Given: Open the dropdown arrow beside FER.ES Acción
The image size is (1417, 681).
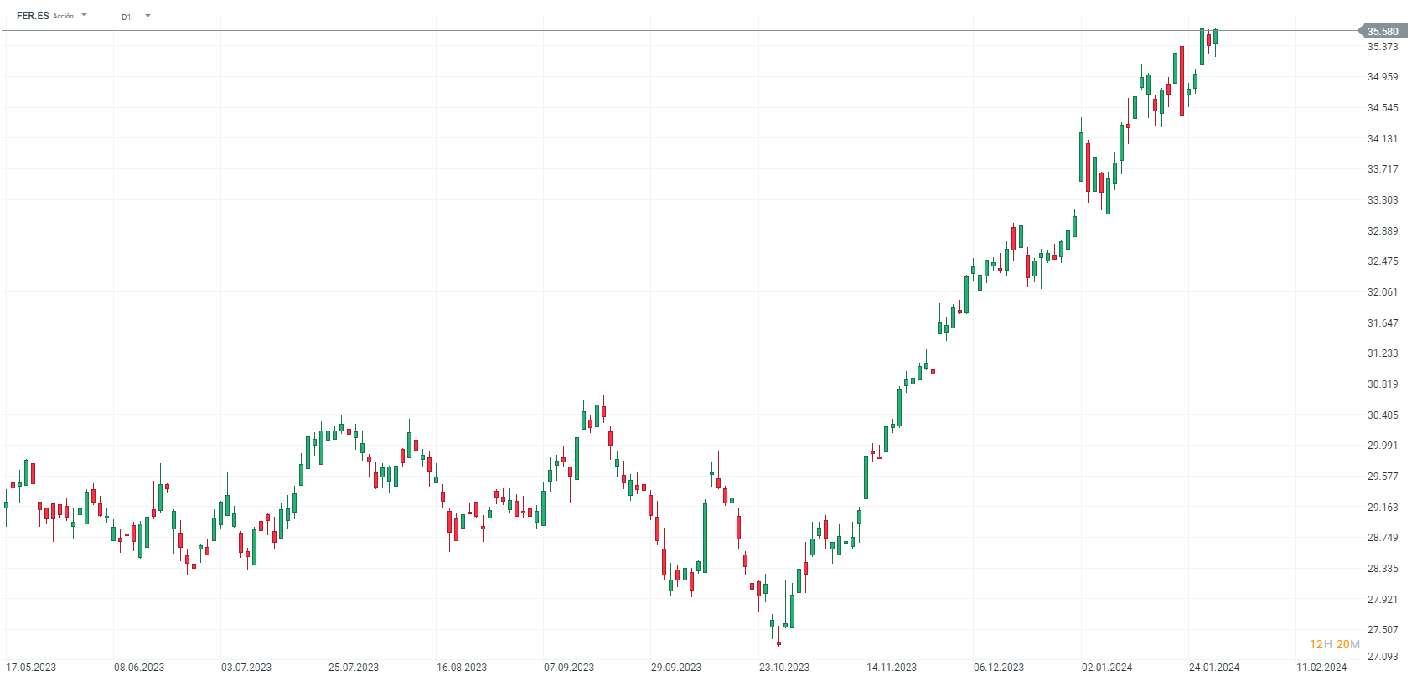Looking at the screenshot, I should pos(85,15).
